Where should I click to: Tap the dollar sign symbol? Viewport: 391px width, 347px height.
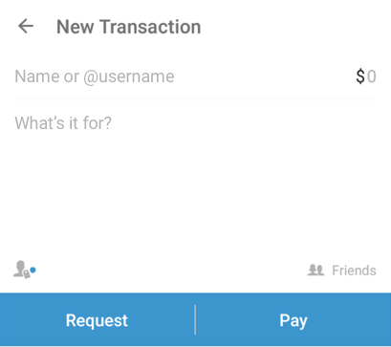(360, 76)
